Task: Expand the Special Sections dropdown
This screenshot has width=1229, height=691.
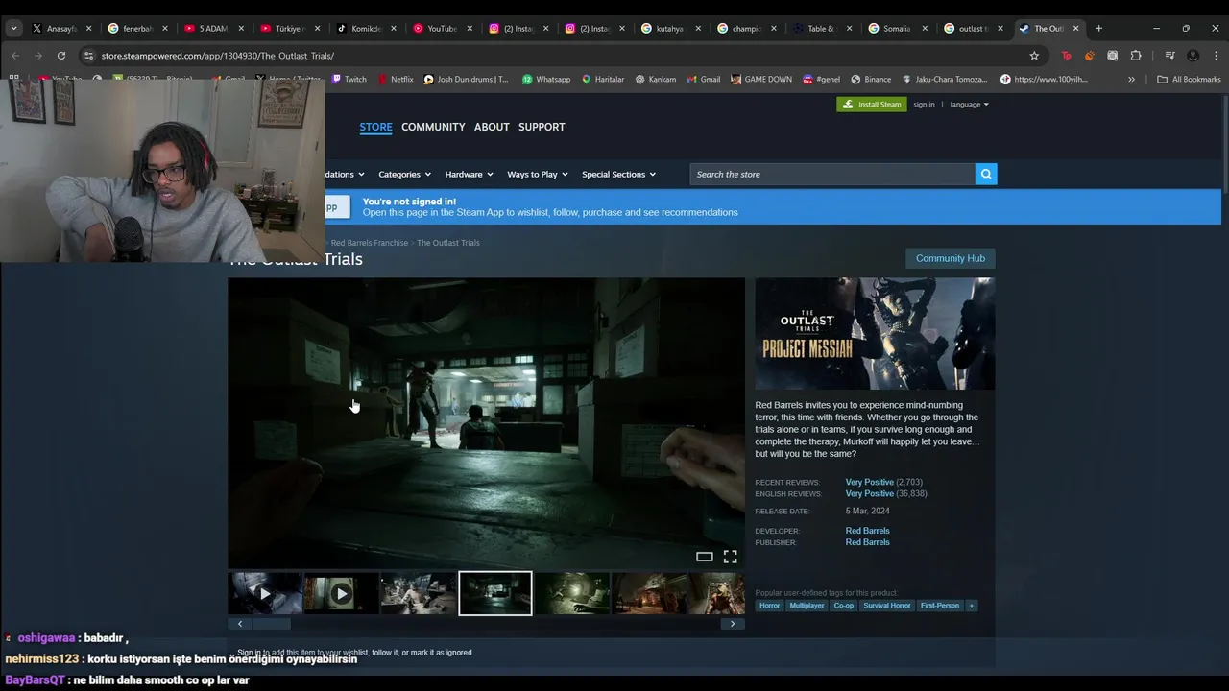Action: point(618,174)
